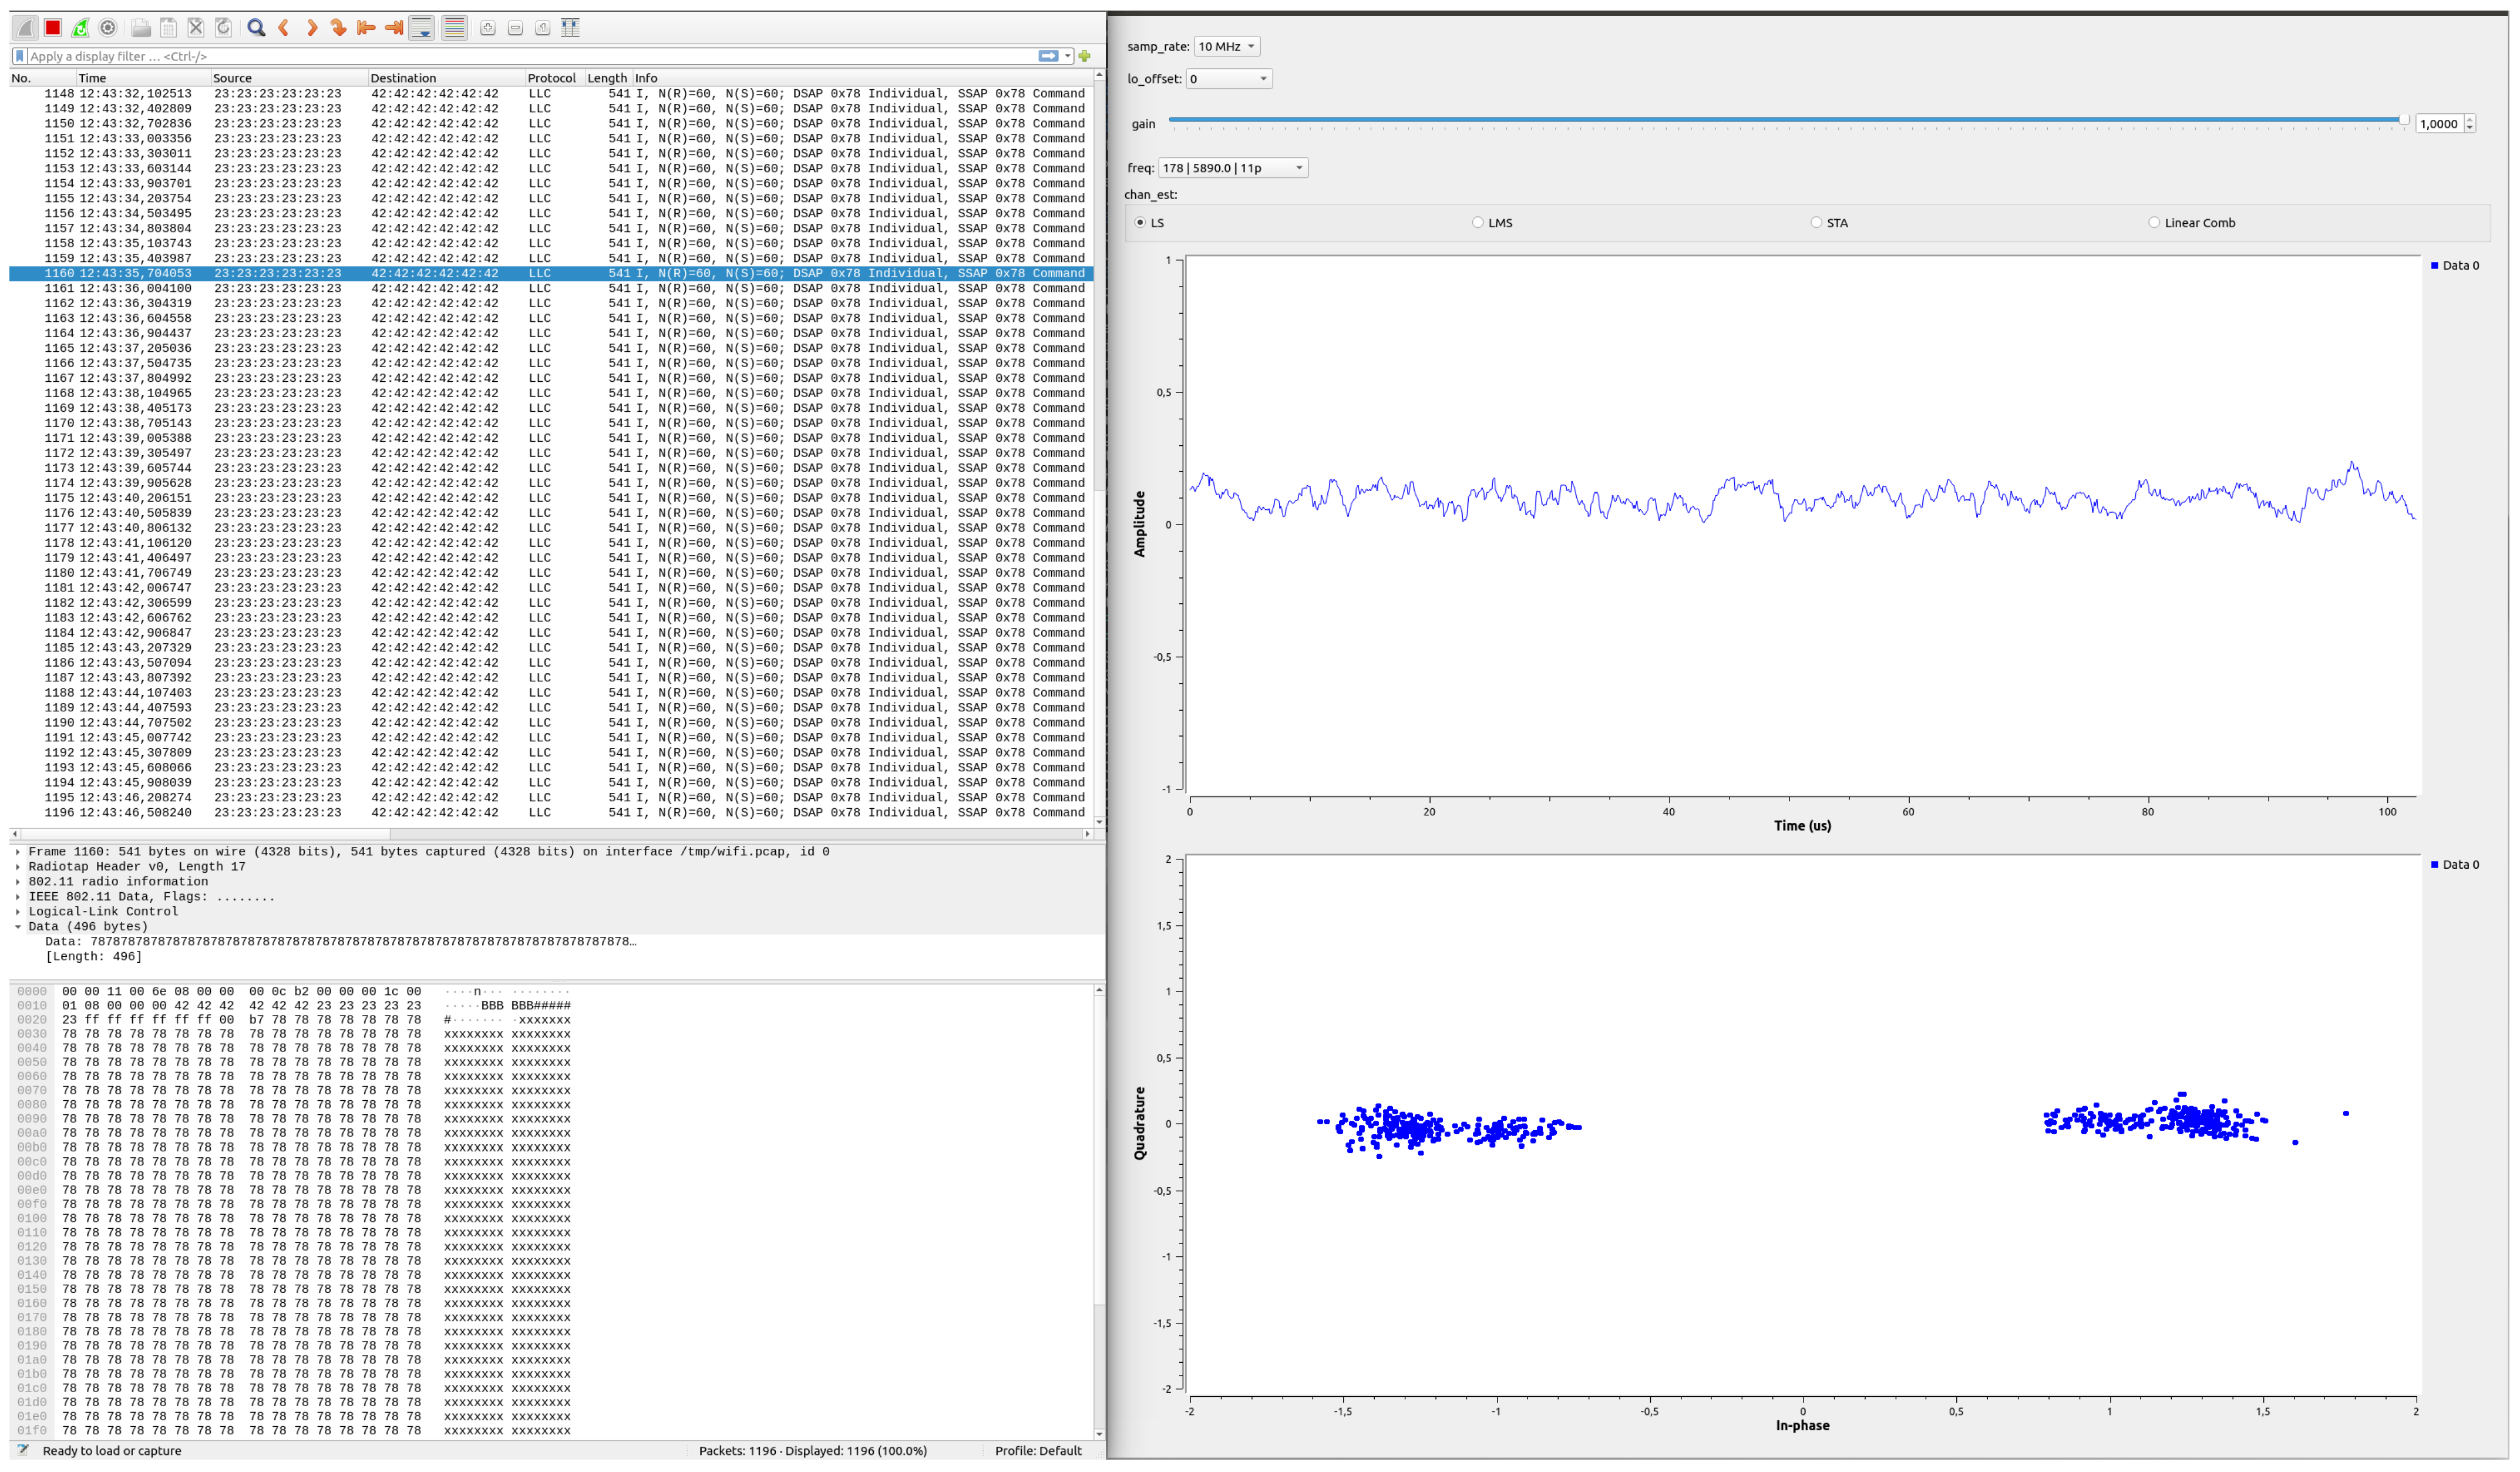Toggle packet list colorization

tap(454, 28)
